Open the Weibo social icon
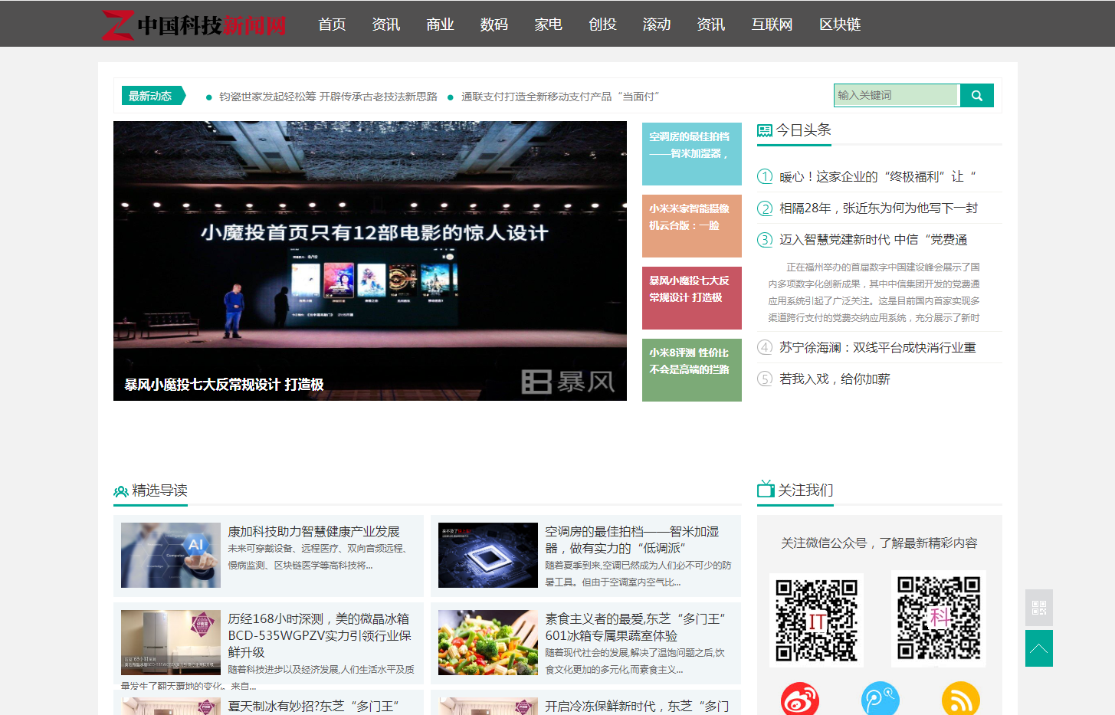Screen dimensions: 1115x715 click(800, 699)
